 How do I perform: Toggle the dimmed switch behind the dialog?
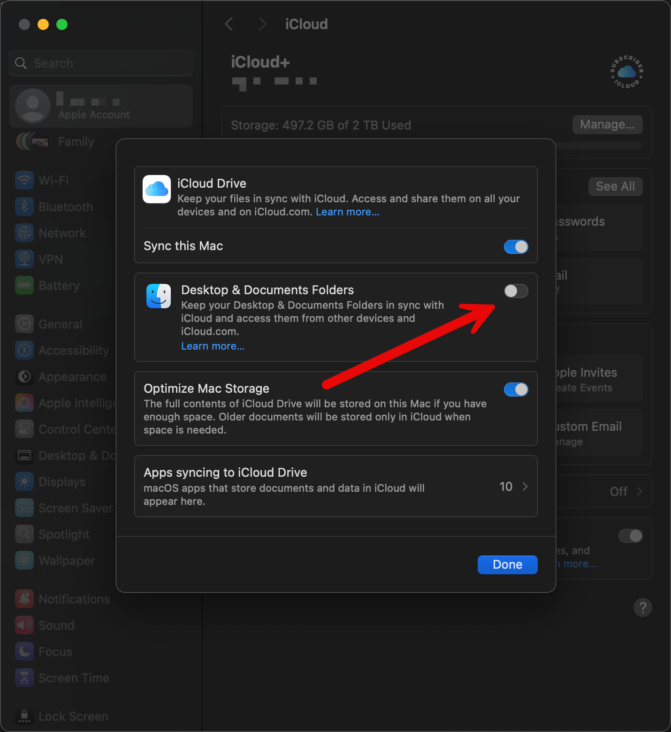click(630, 536)
